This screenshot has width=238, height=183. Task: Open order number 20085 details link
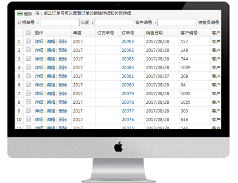click(128, 59)
